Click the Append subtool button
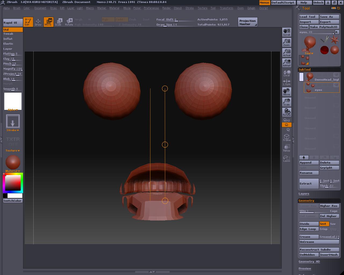Image resolution: width=344 pixels, height=275 pixels. point(309,163)
